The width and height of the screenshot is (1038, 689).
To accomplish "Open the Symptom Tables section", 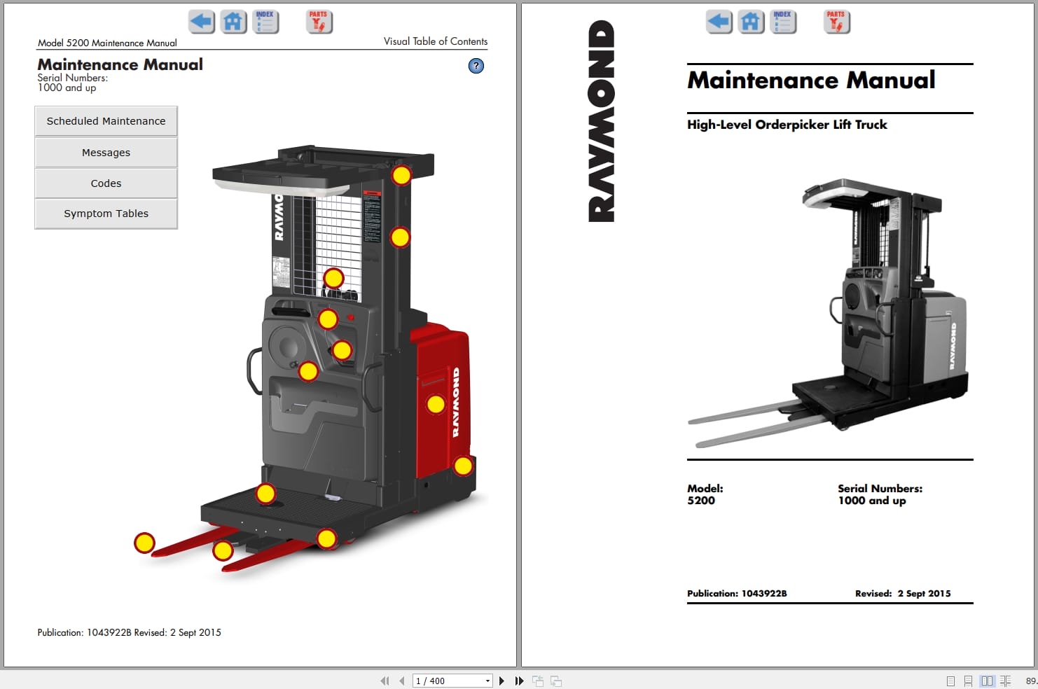I will point(106,214).
